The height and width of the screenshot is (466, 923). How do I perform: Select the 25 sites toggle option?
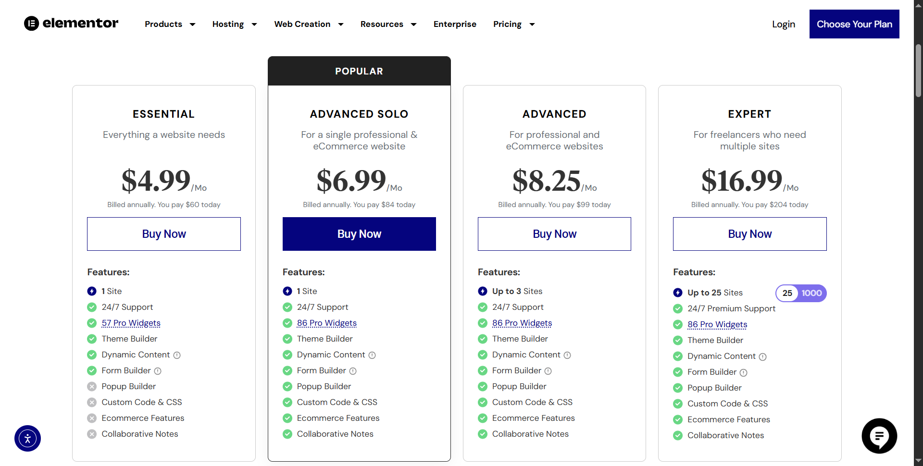(787, 293)
